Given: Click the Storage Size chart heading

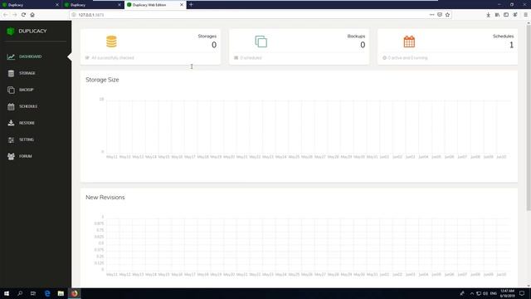Looking at the screenshot, I should 102,80.
